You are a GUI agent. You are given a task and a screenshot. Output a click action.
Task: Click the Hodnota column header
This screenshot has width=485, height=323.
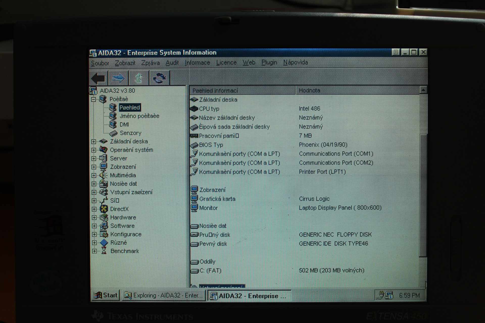pos(357,90)
